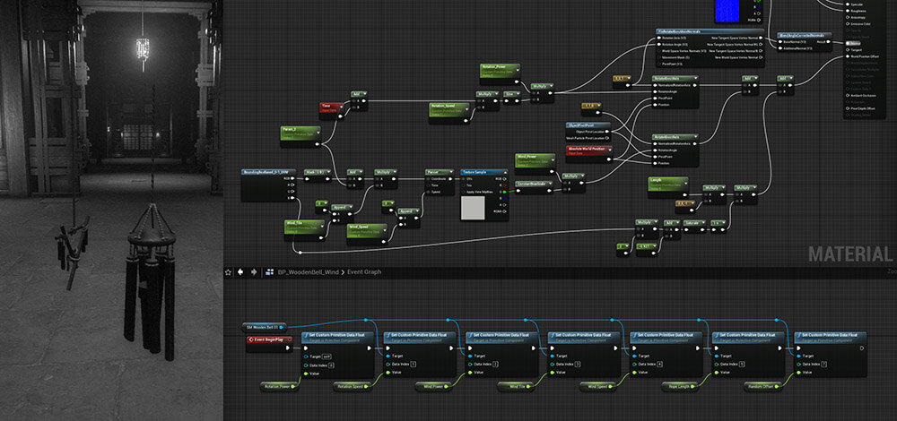
Task: Select the Rope Length variable node
Action: pyautogui.click(x=680, y=387)
